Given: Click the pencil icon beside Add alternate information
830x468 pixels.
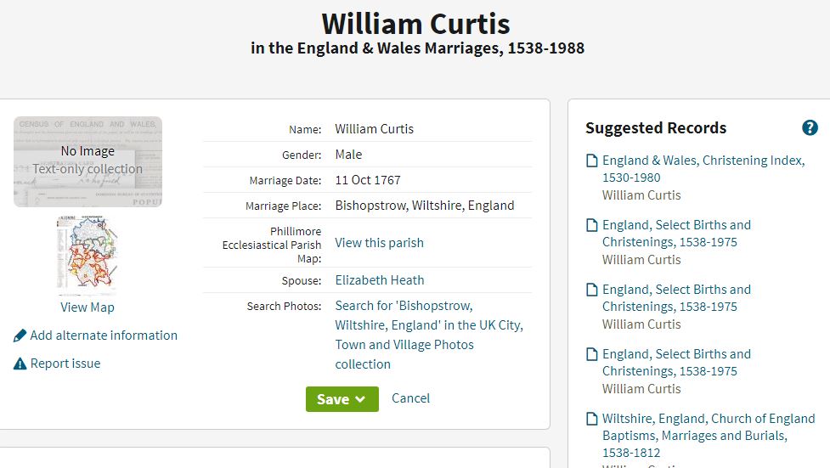Looking at the screenshot, I should pyautogui.click(x=20, y=335).
